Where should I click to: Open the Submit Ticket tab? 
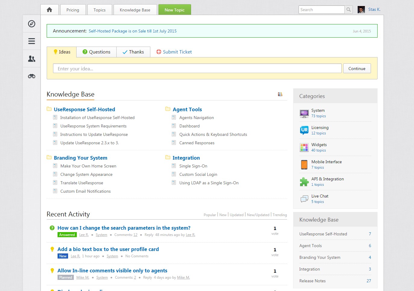click(174, 52)
